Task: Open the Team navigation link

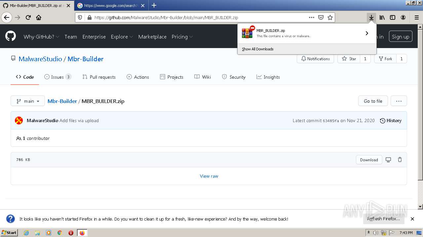Action: coord(71,37)
